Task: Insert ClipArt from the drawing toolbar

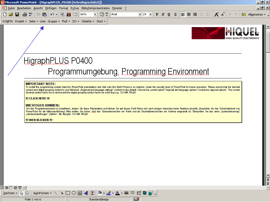Action: click(x=92, y=193)
